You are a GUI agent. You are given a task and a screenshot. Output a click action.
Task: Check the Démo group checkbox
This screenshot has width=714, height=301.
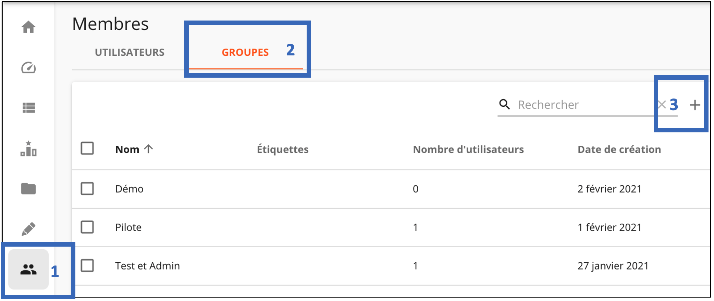pos(87,188)
